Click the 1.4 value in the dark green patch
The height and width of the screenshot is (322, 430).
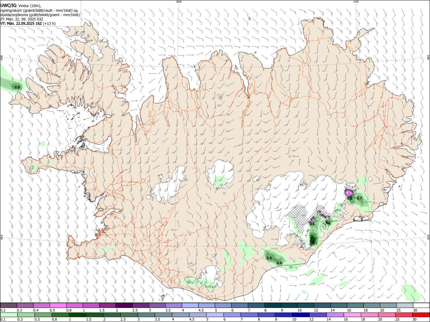point(312,241)
